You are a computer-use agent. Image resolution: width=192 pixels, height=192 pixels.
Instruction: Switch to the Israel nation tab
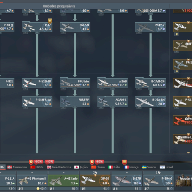click(167, 167)
